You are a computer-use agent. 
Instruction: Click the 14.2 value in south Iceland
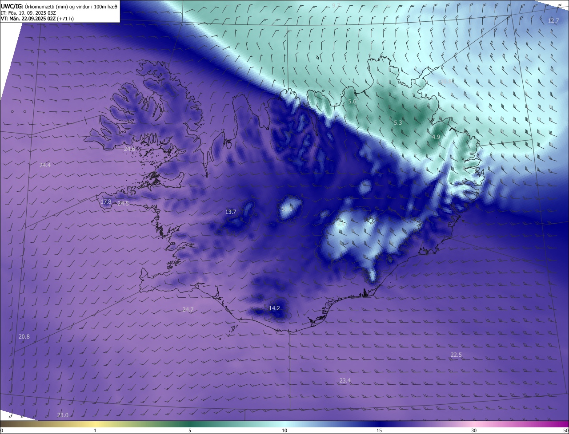point(274,308)
